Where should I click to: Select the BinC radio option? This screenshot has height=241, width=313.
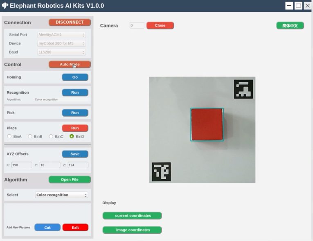pos(51,136)
